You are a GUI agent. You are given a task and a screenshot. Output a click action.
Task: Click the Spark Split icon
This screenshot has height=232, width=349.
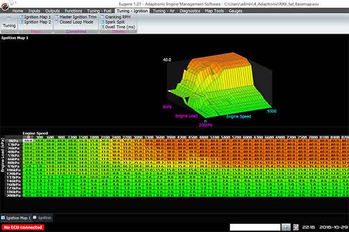click(102, 22)
